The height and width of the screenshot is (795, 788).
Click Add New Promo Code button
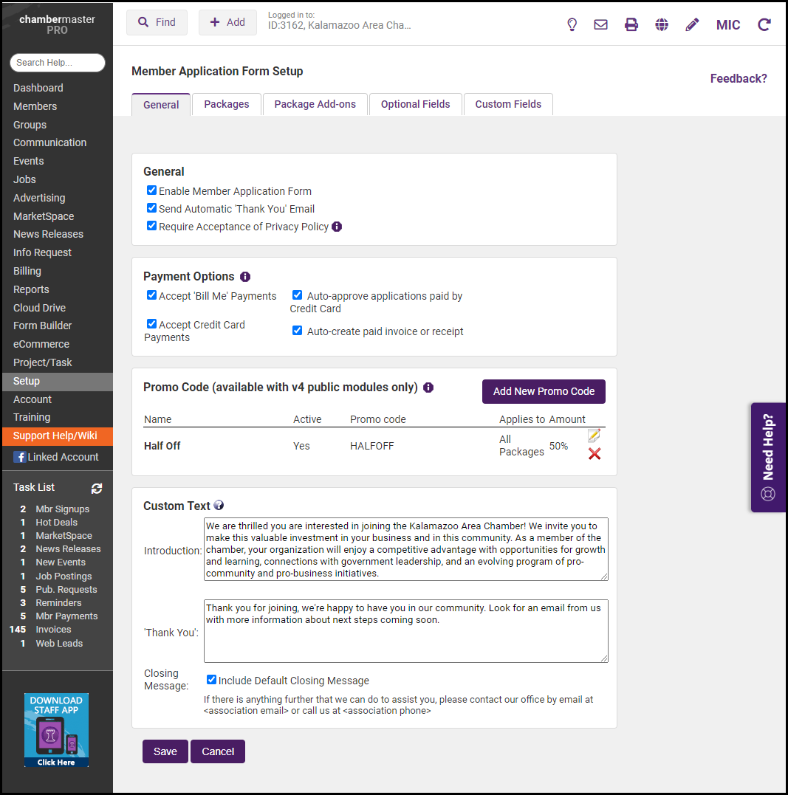coord(544,391)
